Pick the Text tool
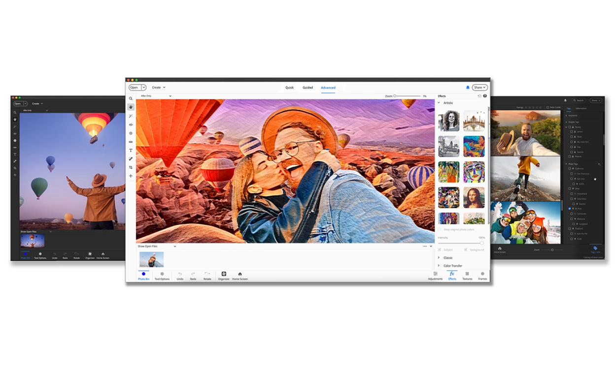The height and width of the screenshot is (369, 616). [x=131, y=150]
